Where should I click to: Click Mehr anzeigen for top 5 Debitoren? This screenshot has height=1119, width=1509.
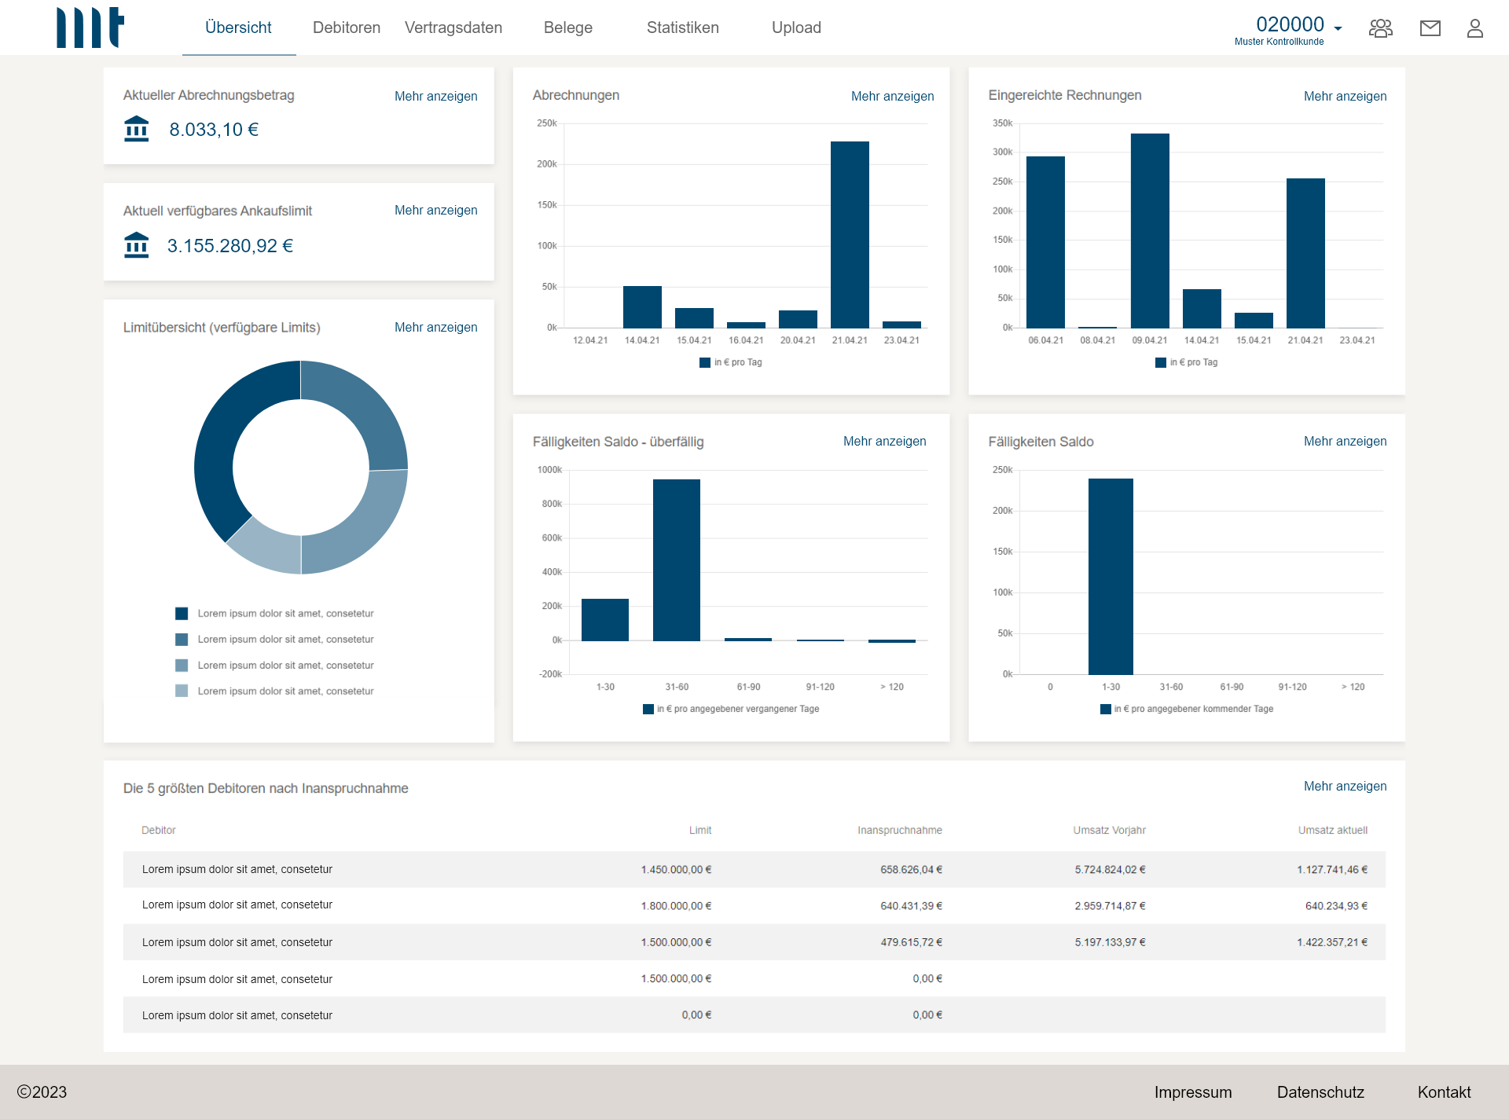pyautogui.click(x=1346, y=786)
